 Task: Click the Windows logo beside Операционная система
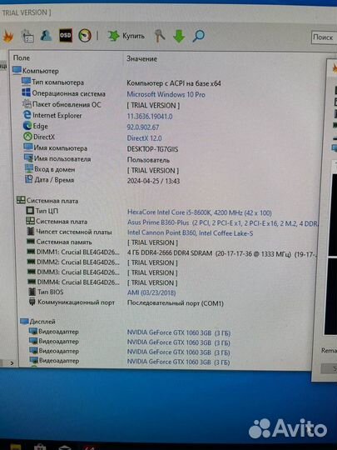pos(27,92)
